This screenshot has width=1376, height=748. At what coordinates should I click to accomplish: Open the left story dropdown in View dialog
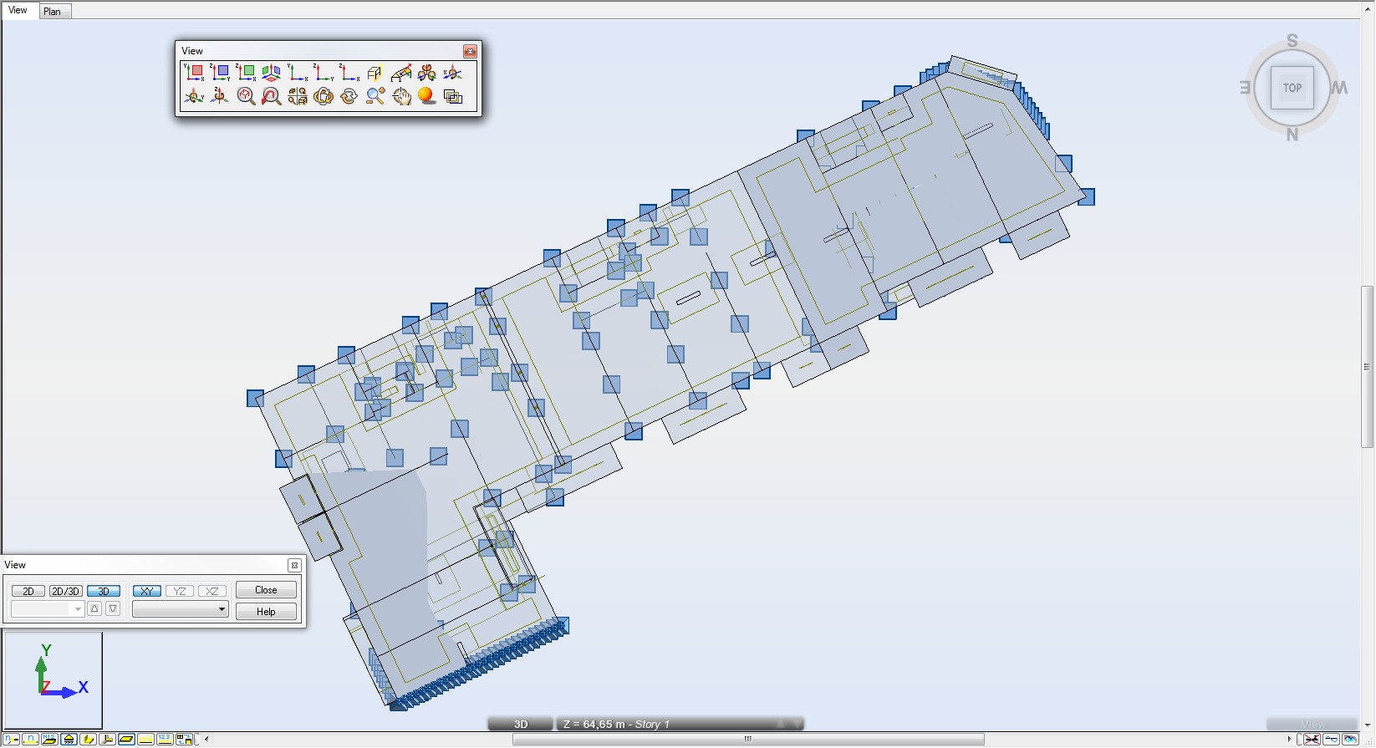pyautogui.click(x=48, y=608)
